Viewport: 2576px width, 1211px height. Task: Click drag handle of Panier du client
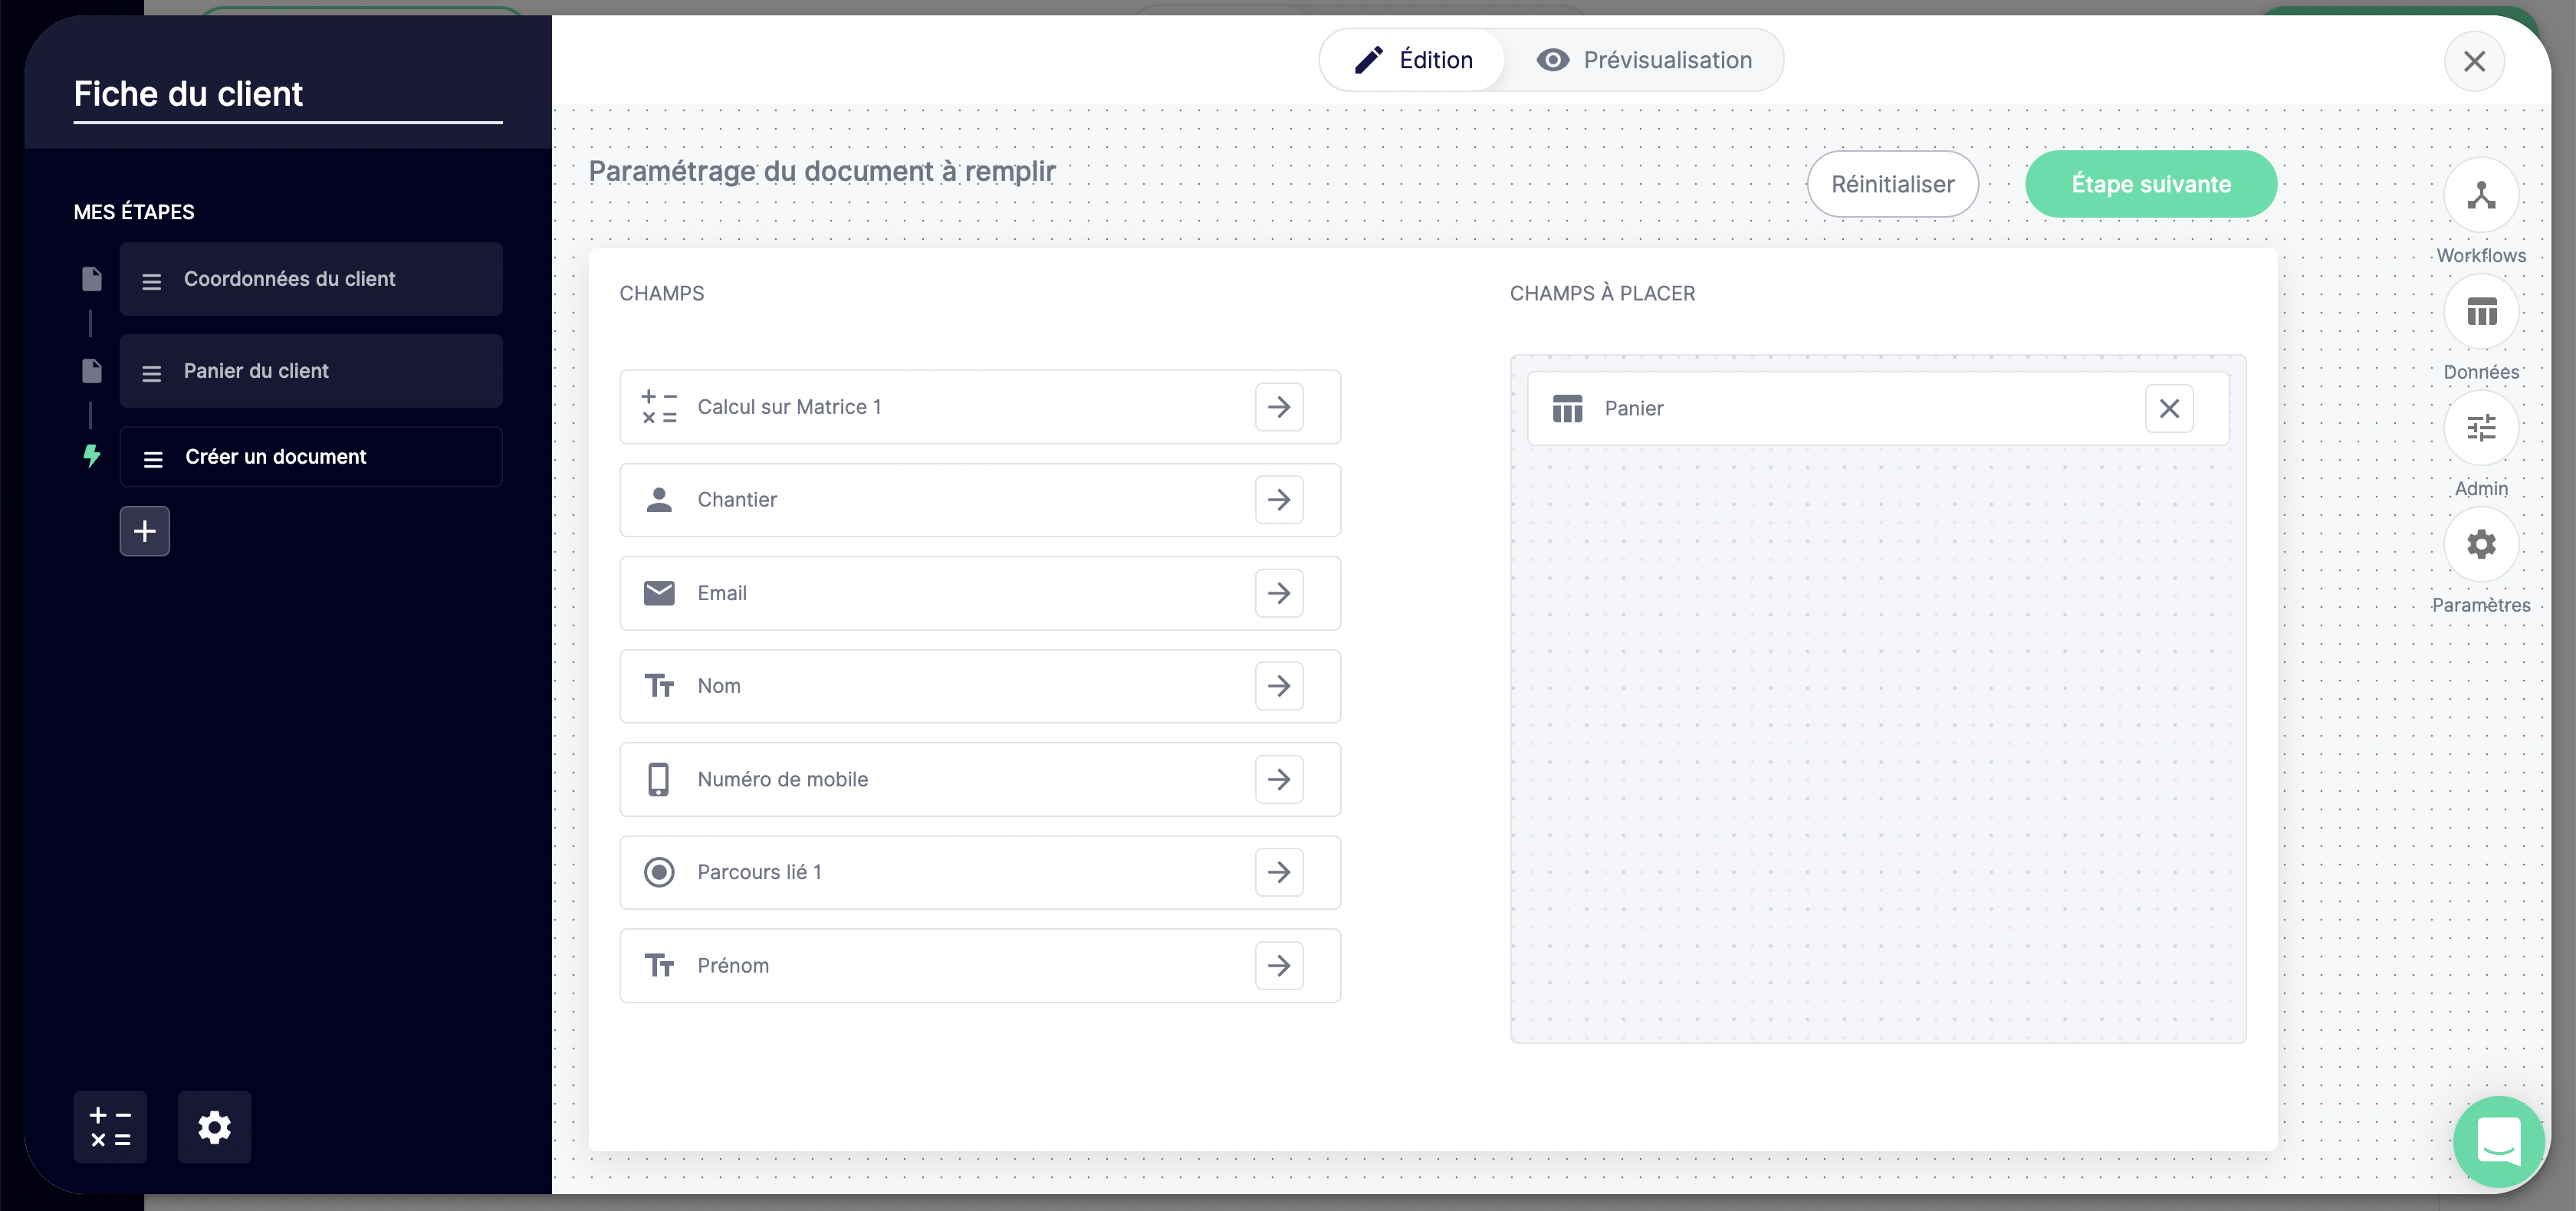point(152,373)
